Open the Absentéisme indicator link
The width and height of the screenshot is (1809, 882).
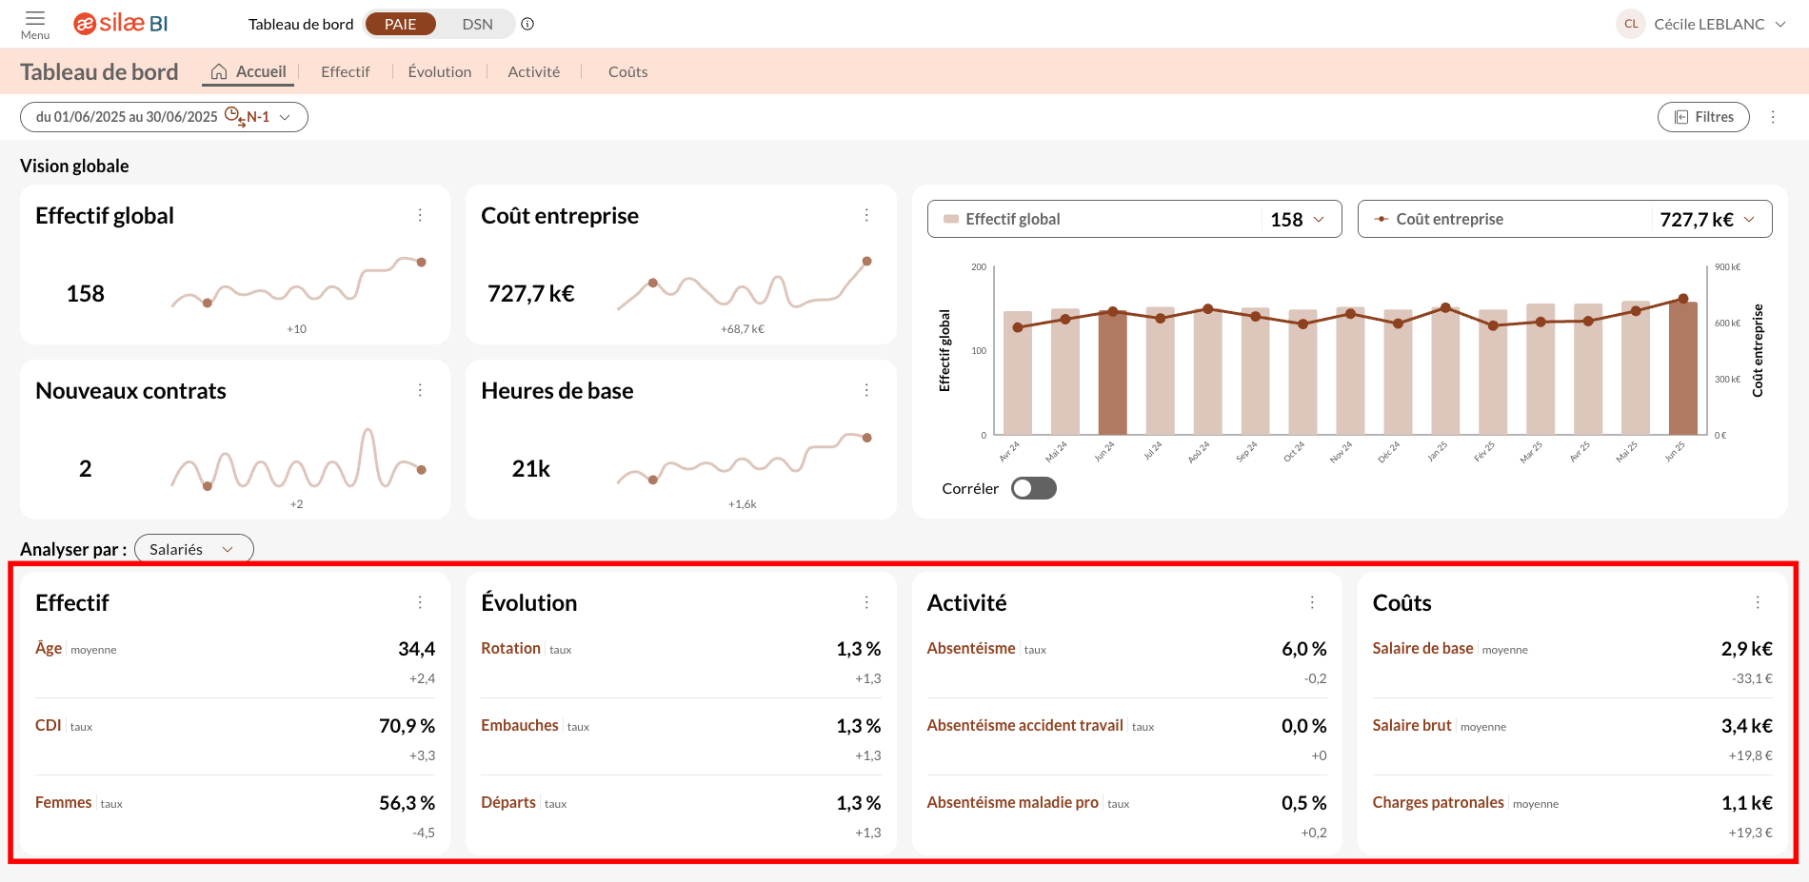coord(970,648)
